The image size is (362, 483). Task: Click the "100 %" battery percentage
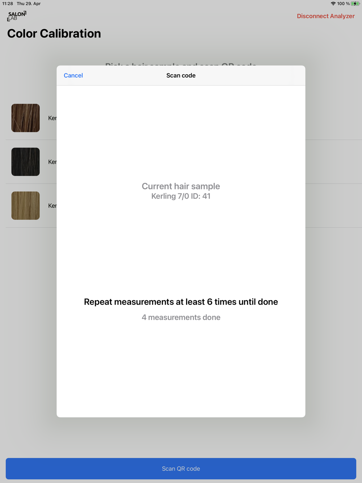[344, 4]
